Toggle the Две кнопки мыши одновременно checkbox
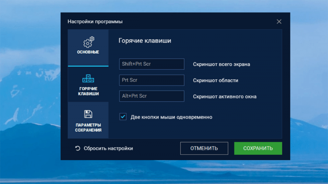The height and width of the screenshot is (184, 328). tap(123, 117)
